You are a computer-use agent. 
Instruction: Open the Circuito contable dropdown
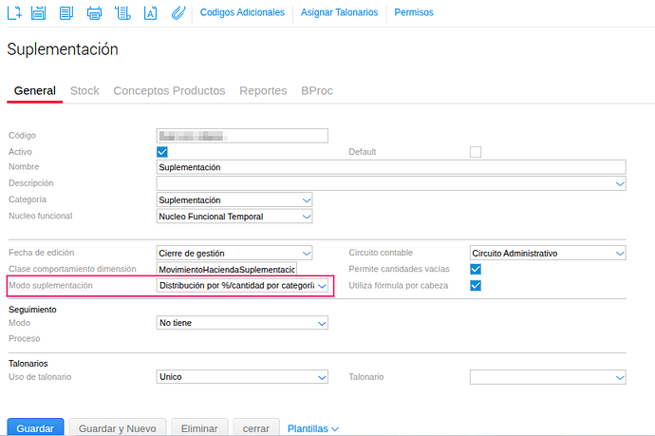pyautogui.click(x=548, y=254)
